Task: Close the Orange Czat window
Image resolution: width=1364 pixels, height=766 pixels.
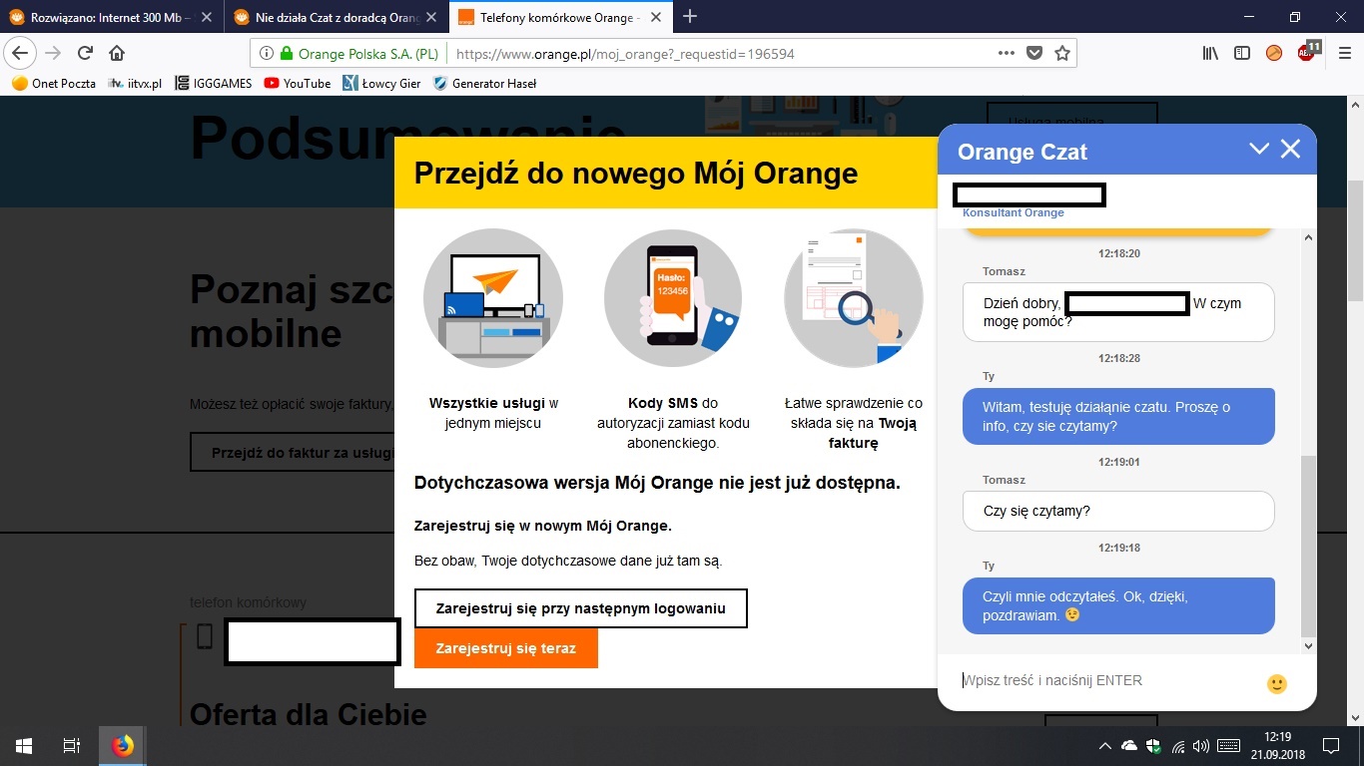Action: point(1290,149)
